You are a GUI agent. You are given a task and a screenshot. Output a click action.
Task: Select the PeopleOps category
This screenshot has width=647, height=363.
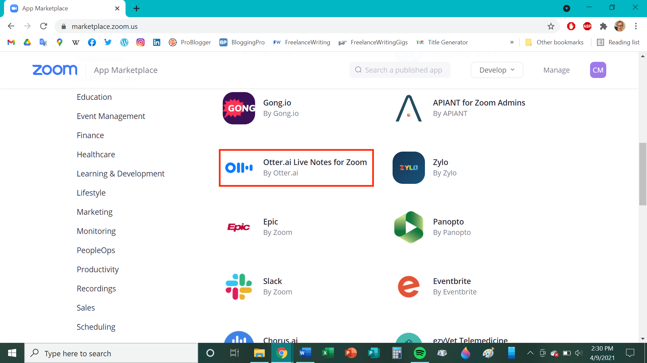tap(96, 250)
